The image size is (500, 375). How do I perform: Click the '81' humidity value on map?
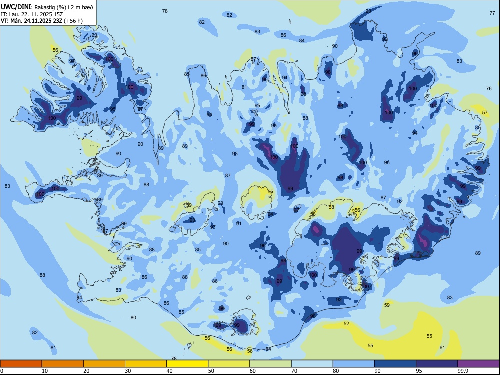point(53,347)
